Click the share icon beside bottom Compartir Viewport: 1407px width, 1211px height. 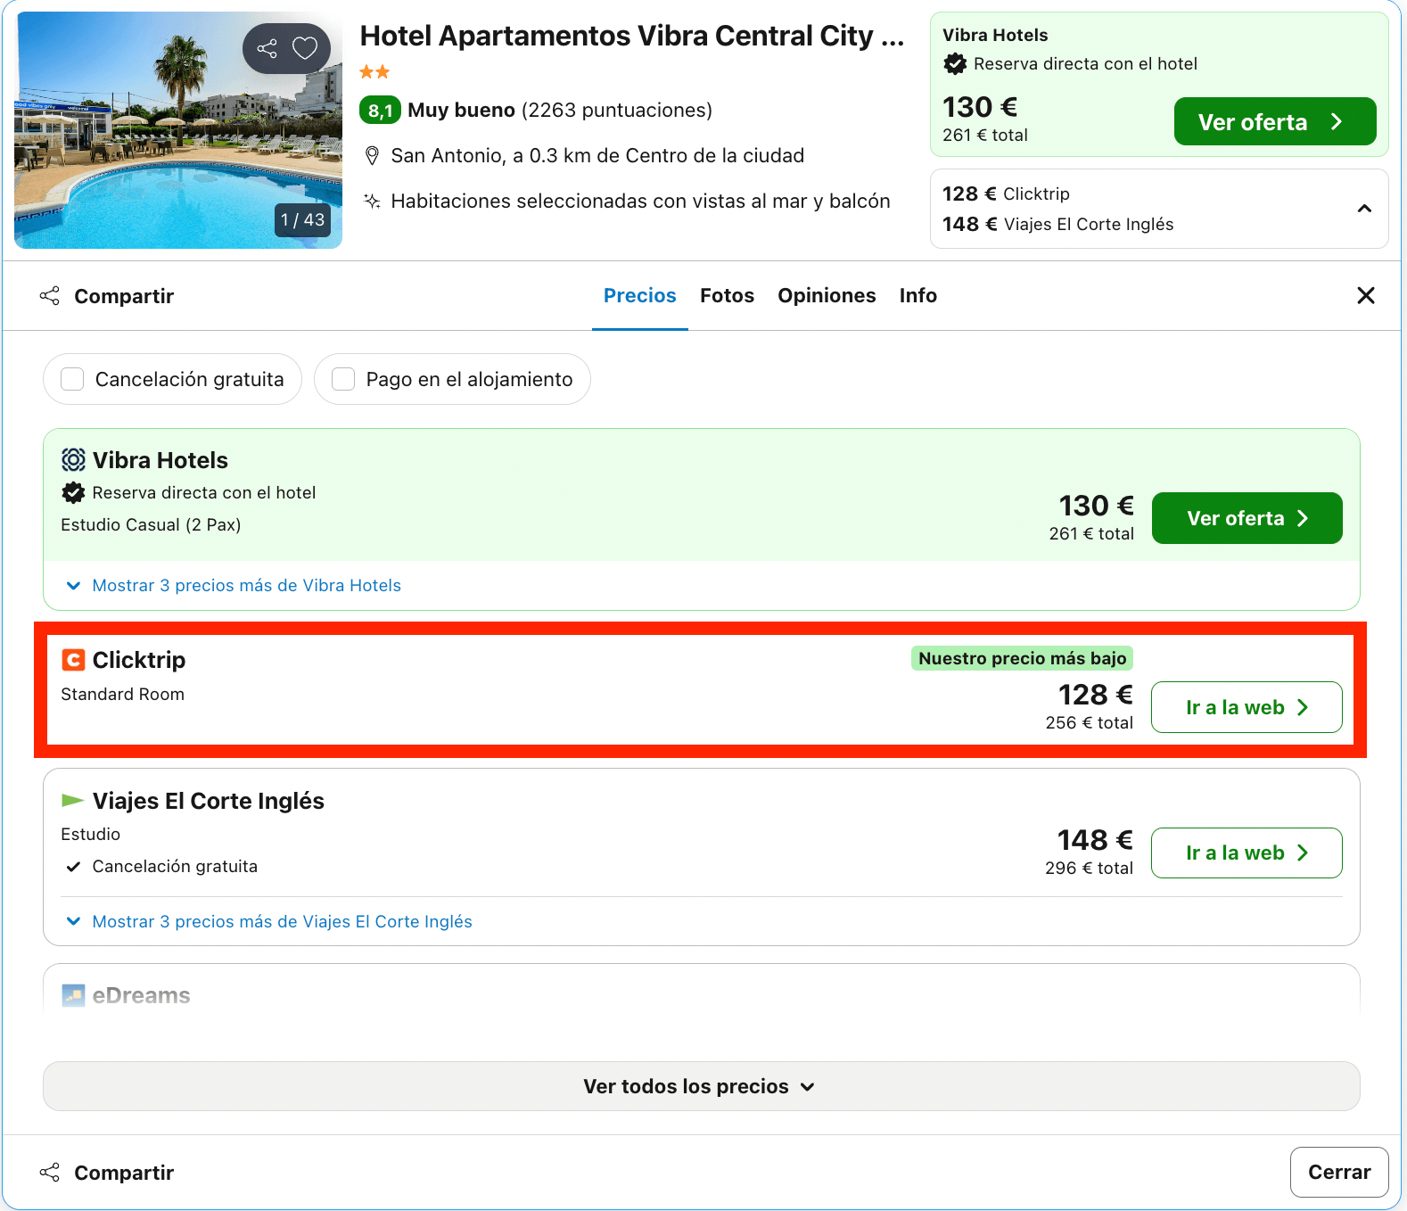click(x=50, y=1173)
